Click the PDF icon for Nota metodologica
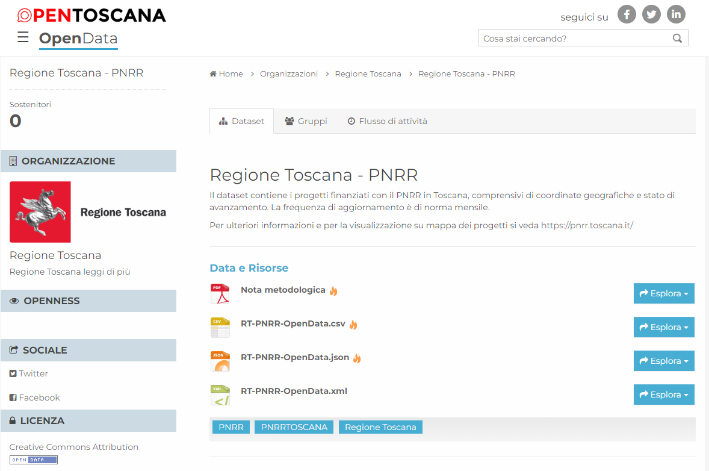 (x=220, y=294)
